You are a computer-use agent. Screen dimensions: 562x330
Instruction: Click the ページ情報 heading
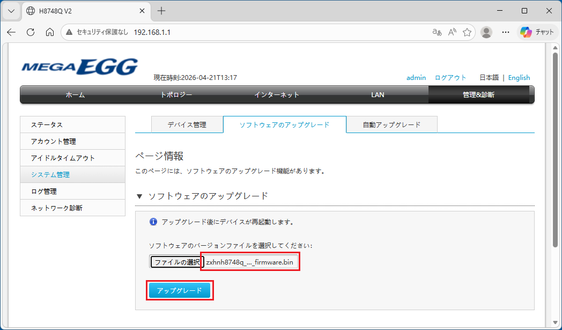tap(159, 156)
